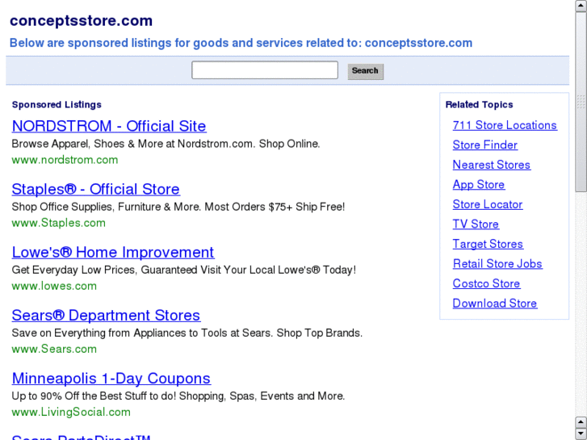Screen dimensions: 587x440
Task: Visit www.LivingSocial.com green URL
Action: click(71, 412)
